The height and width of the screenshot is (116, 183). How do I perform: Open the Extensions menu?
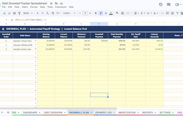61,7
